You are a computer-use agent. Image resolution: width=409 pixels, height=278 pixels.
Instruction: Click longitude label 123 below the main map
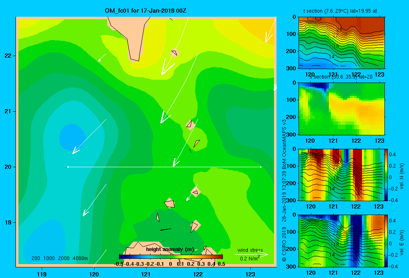(x=250, y=274)
